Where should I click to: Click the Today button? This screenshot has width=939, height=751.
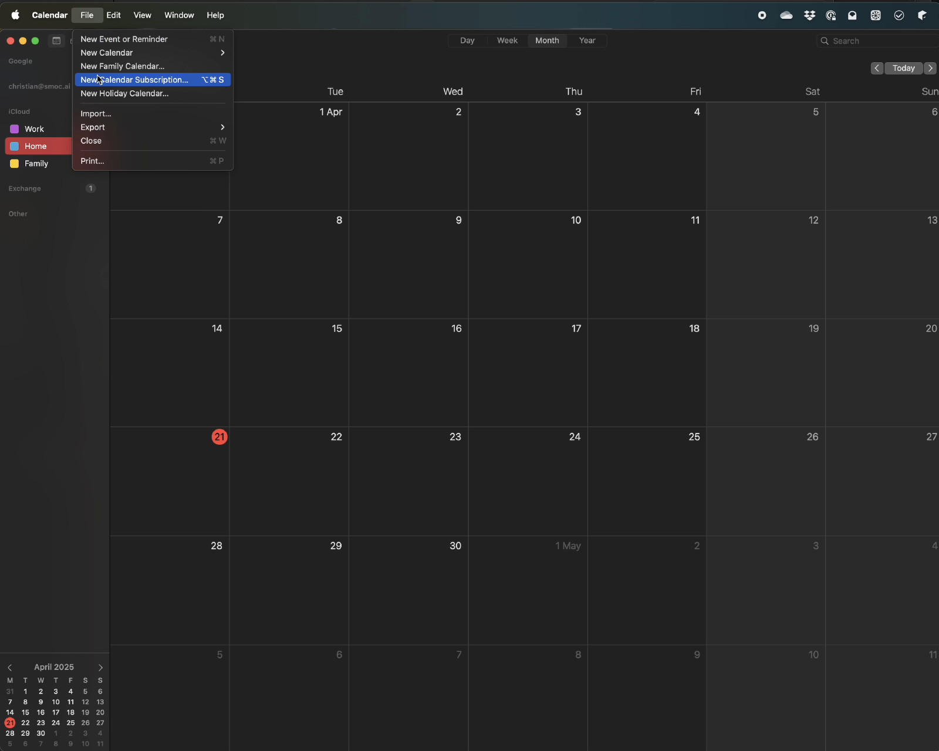coord(903,68)
